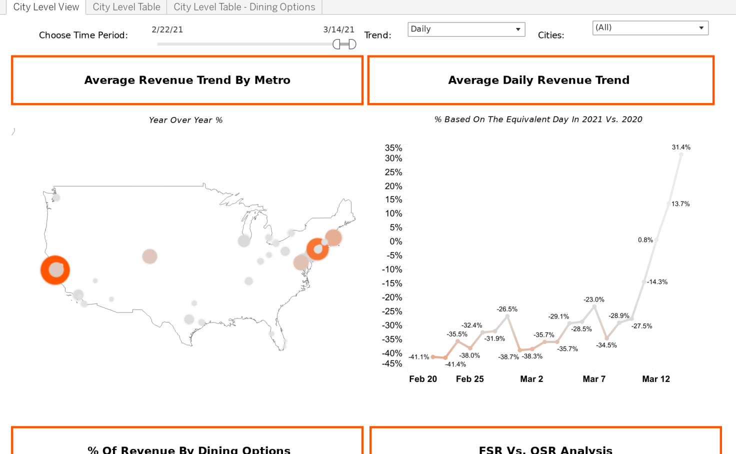Select the peach Boston area map bubble
736x454 pixels.
click(333, 238)
